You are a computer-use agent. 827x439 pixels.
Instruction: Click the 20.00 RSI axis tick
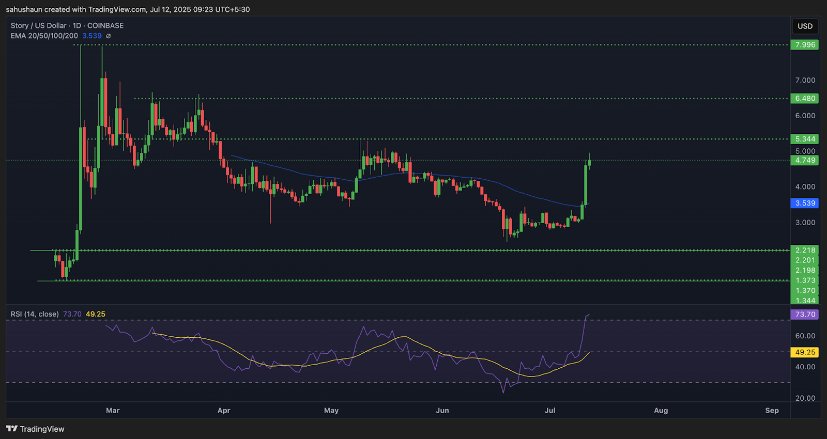805,398
